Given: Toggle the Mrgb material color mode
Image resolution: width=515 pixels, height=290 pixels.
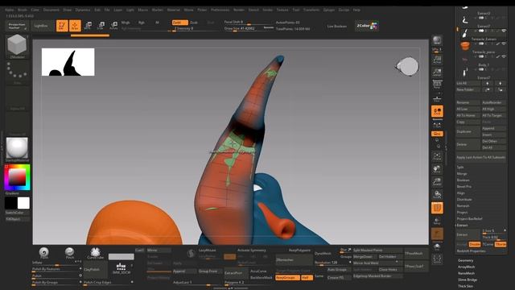Looking at the screenshot, I should (126, 23).
